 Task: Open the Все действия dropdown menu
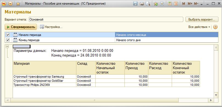(x=199, y=27)
